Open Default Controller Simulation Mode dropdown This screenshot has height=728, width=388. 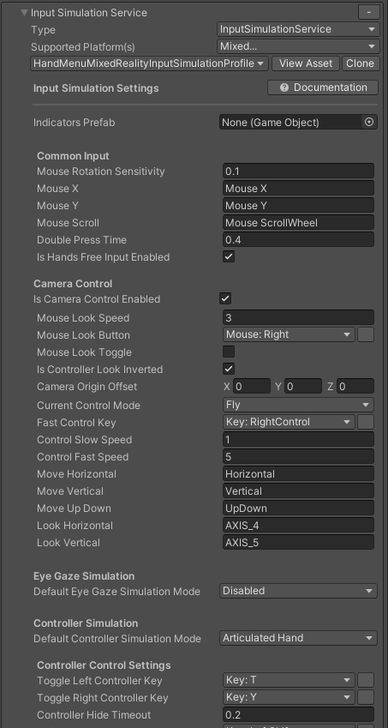pyautogui.click(x=298, y=638)
